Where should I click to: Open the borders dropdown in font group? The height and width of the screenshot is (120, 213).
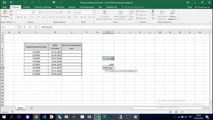34,17
